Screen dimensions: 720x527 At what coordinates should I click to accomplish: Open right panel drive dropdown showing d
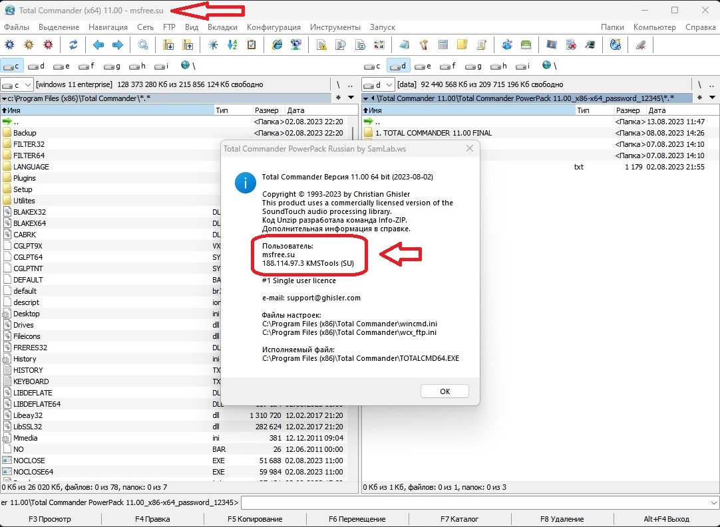378,84
